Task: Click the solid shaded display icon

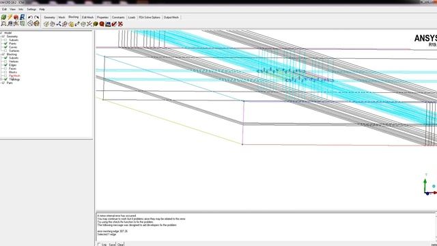Action: [x=36, y=24]
